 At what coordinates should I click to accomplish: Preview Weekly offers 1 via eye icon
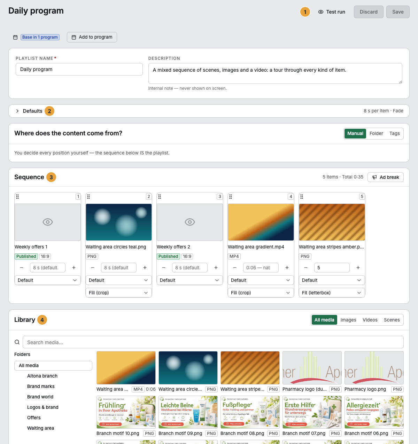[x=48, y=222]
